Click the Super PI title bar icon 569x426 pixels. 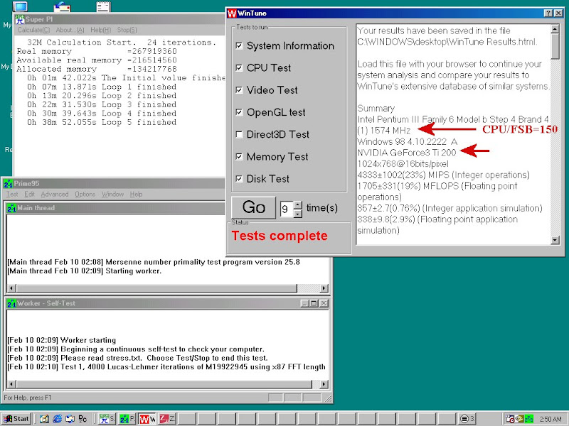point(20,19)
